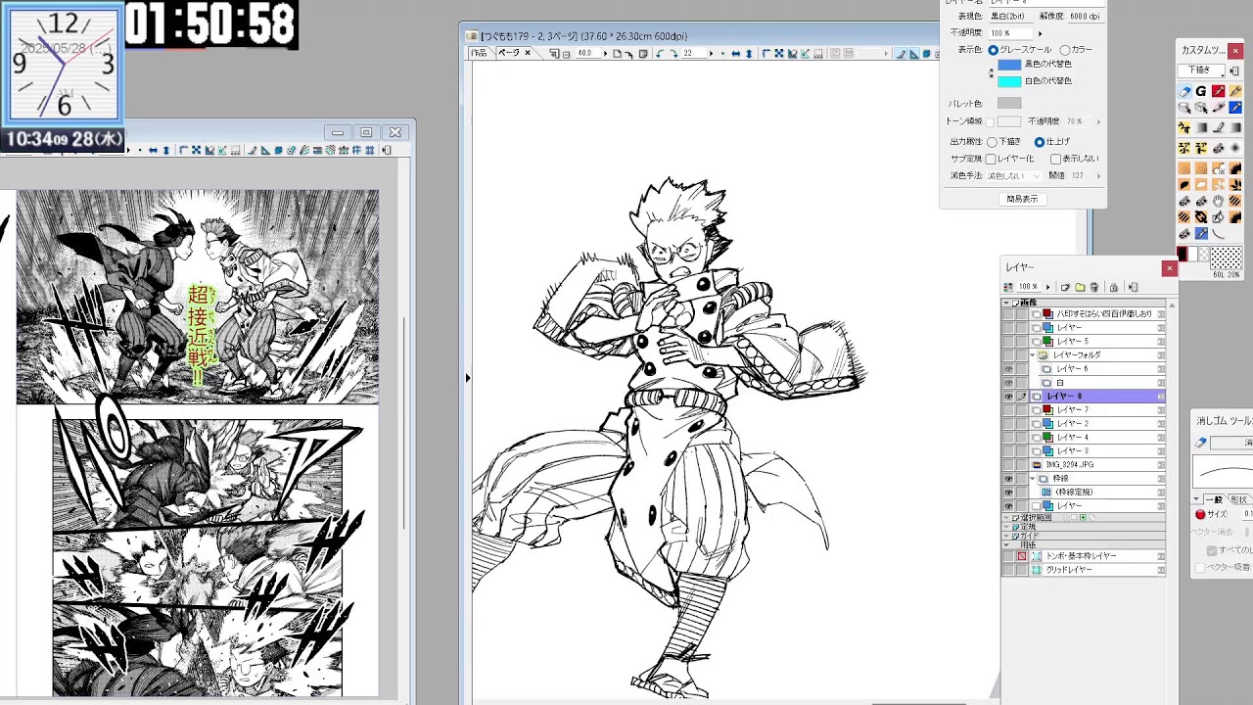The width and height of the screenshot is (1253, 705).
Task: Check the 表示しない checkbox
Action: (x=1055, y=159)
